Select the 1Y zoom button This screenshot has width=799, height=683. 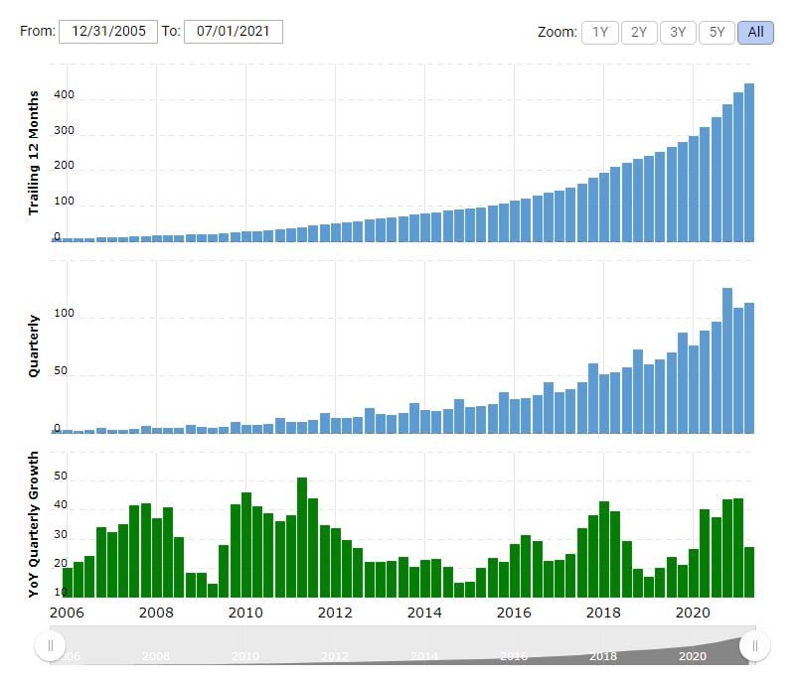click(599, 32)
